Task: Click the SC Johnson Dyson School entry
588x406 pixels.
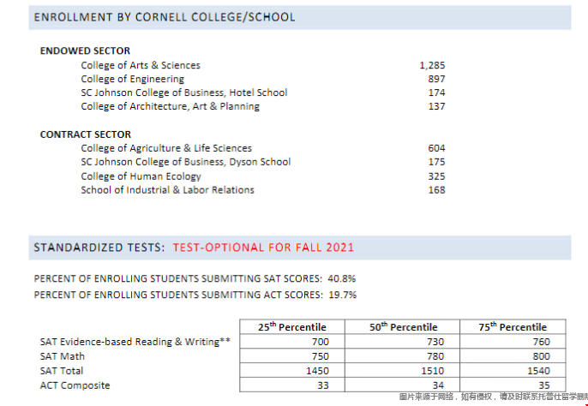Action: click(x=185, y=162)
